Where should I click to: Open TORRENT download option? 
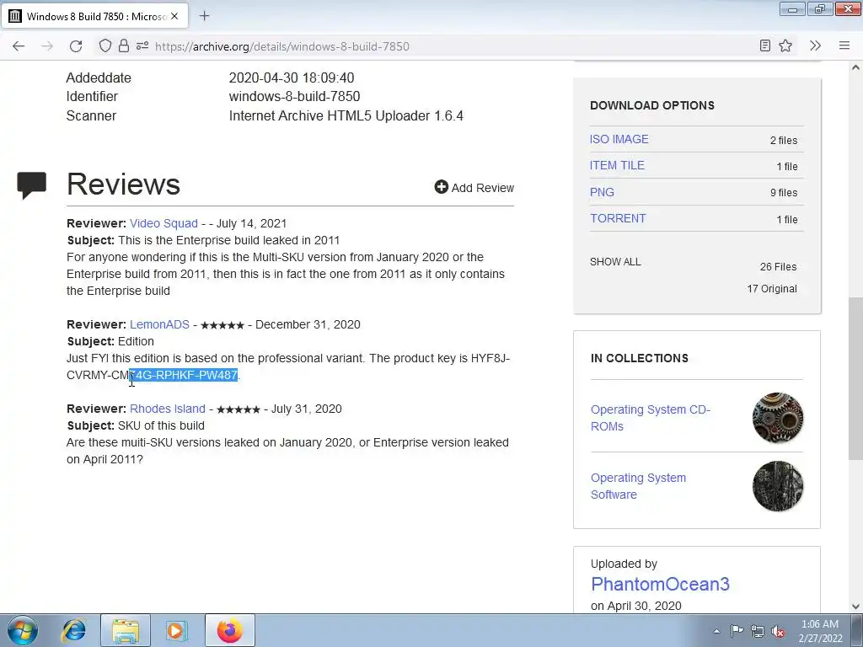pos(618,218)
